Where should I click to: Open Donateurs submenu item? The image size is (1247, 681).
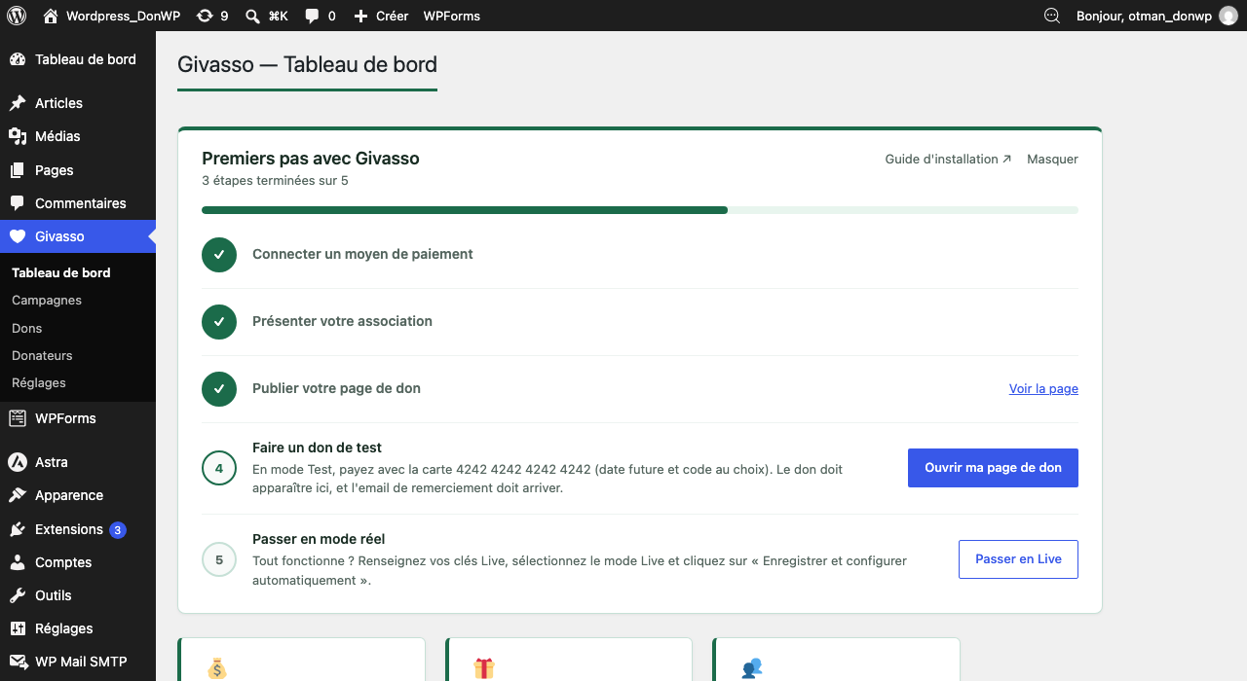pyautogui.click(x=42, y=356)
